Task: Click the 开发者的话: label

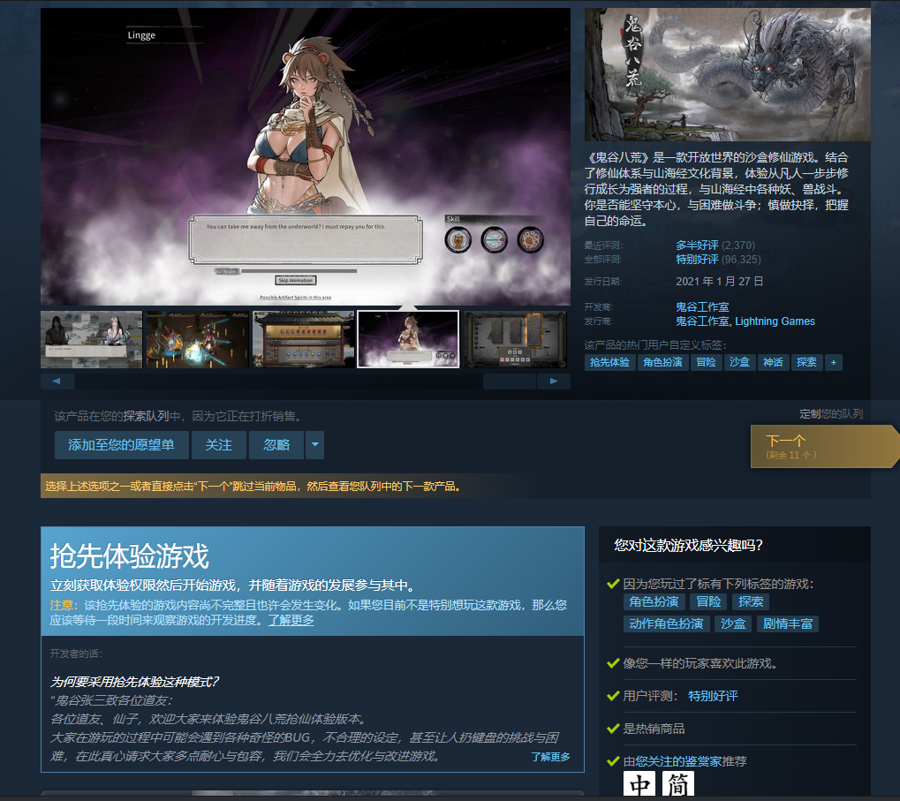Action: coord(76,654)
